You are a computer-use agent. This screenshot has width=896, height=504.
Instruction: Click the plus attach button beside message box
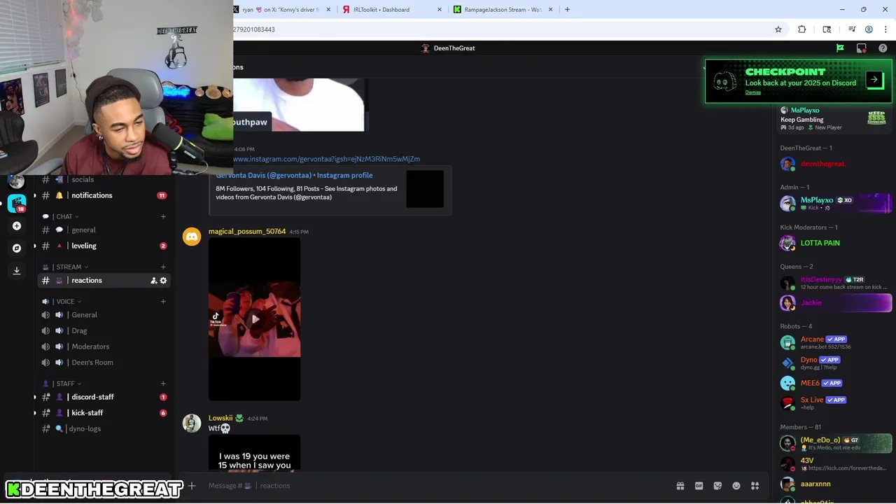(x=192, y=486)
